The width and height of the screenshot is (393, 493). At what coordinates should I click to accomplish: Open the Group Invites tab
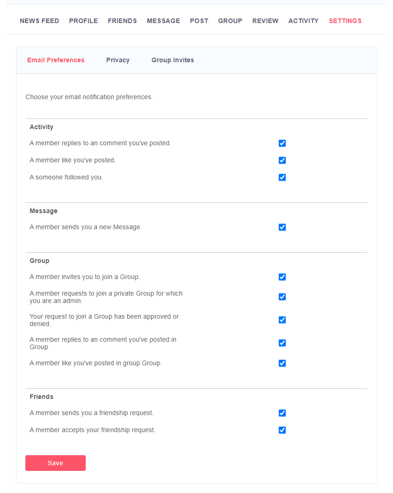click(x=173, y=60)
